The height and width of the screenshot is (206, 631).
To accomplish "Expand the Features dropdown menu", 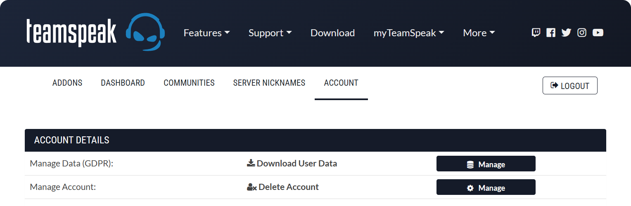I will [x=206, y=33].
